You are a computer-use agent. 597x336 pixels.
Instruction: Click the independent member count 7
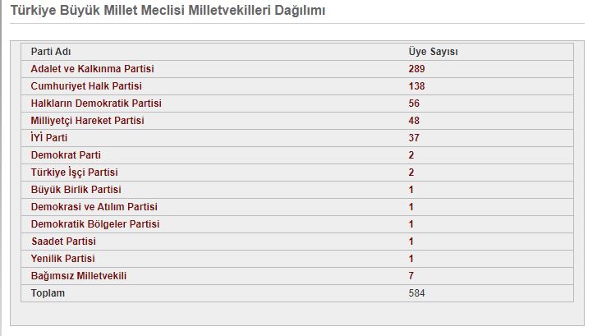point(411,276)
